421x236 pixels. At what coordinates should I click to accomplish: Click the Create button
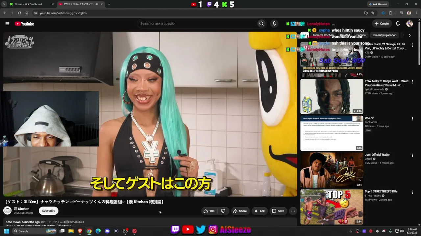[x=382, y=24]
